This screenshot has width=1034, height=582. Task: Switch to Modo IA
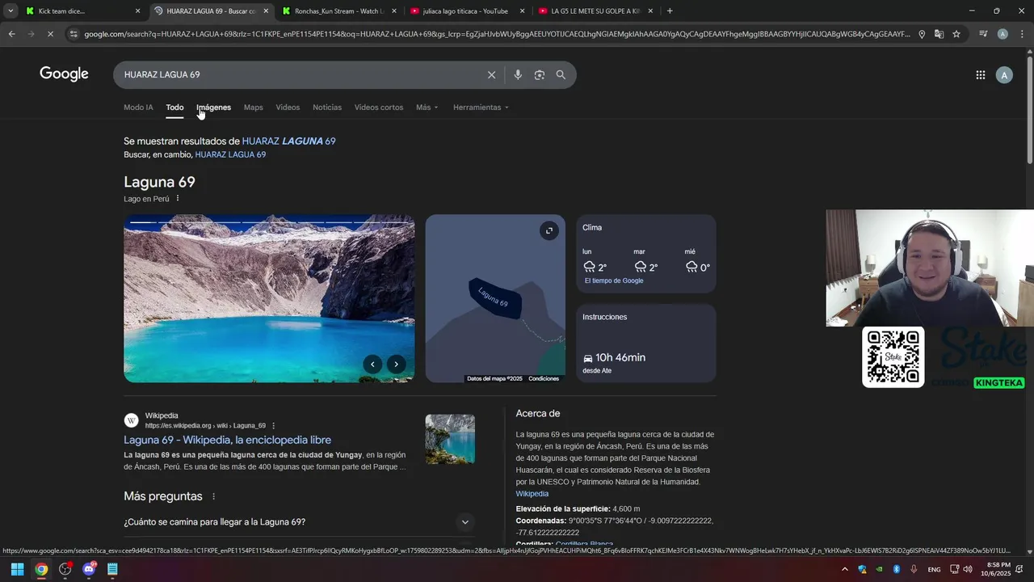138,108
